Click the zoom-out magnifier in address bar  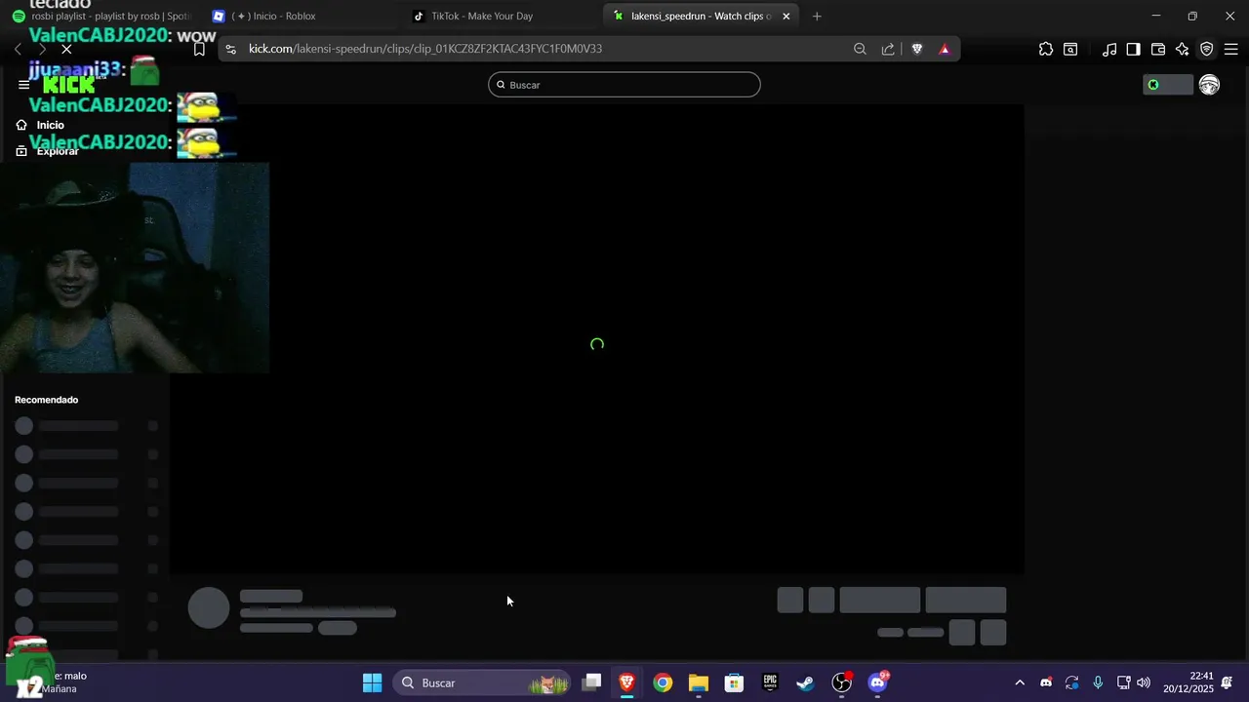(860, 49)
